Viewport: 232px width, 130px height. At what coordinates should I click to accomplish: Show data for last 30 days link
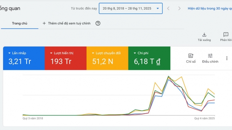pos(210,9)
